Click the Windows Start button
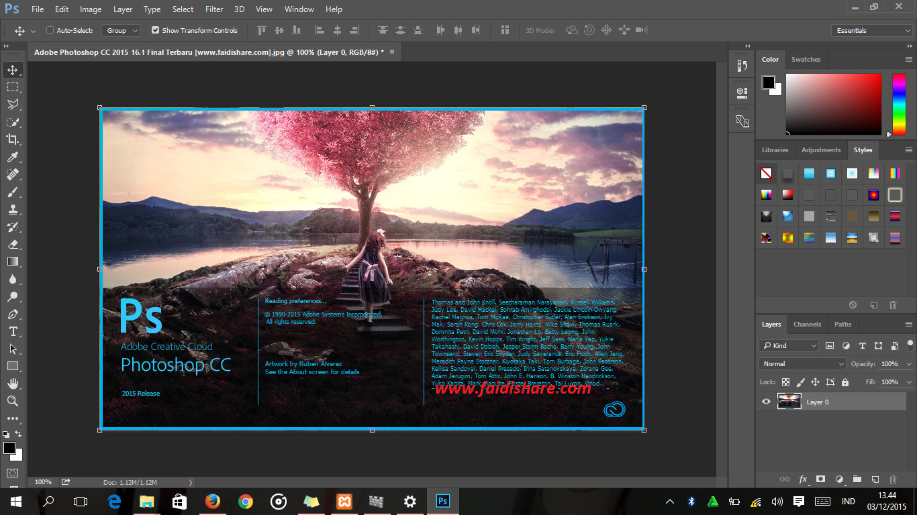 tap(16, 501)
